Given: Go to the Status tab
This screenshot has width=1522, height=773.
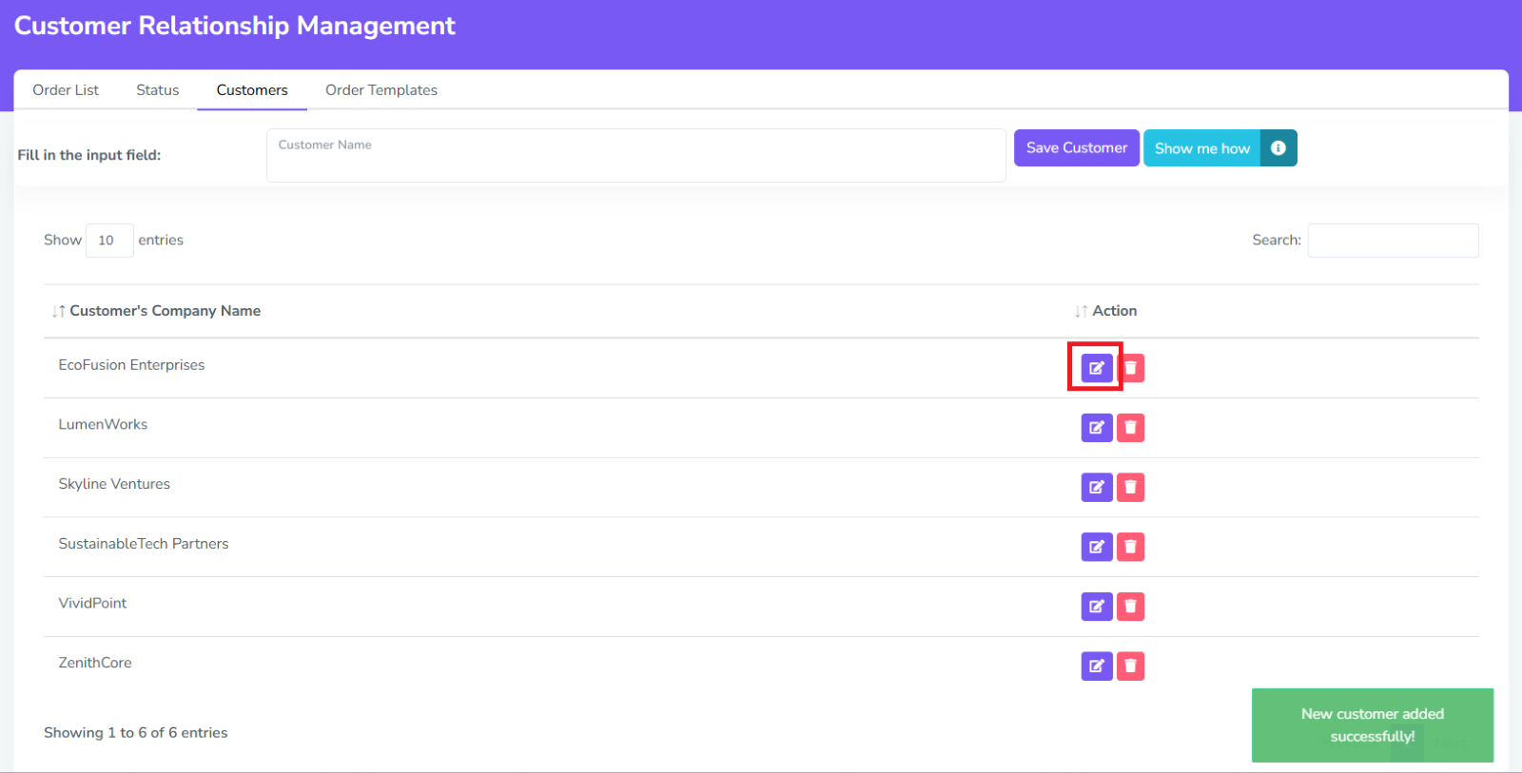Looking at the screenshot, I should click(157, 90).
